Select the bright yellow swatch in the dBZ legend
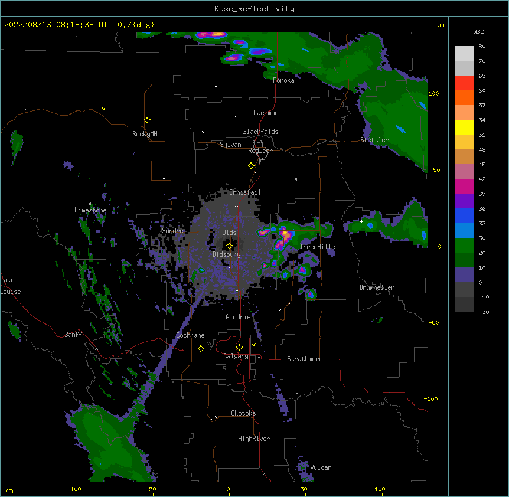This screenshot has width=509, height=497. point(464,127)
